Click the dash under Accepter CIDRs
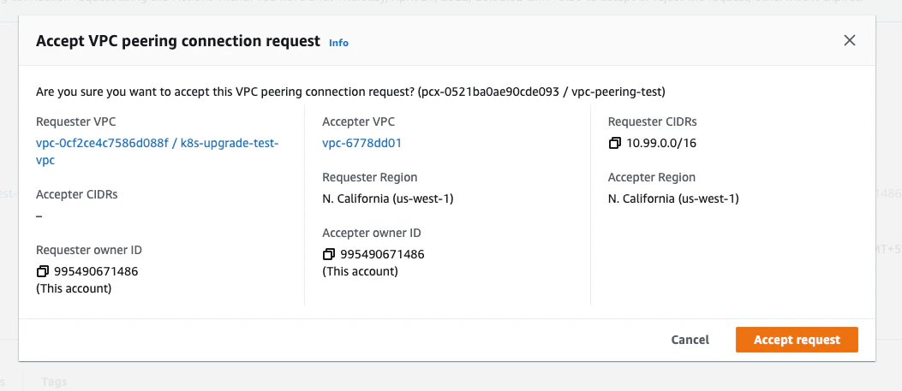Screen dimensions: 902x391 (39, 216)
